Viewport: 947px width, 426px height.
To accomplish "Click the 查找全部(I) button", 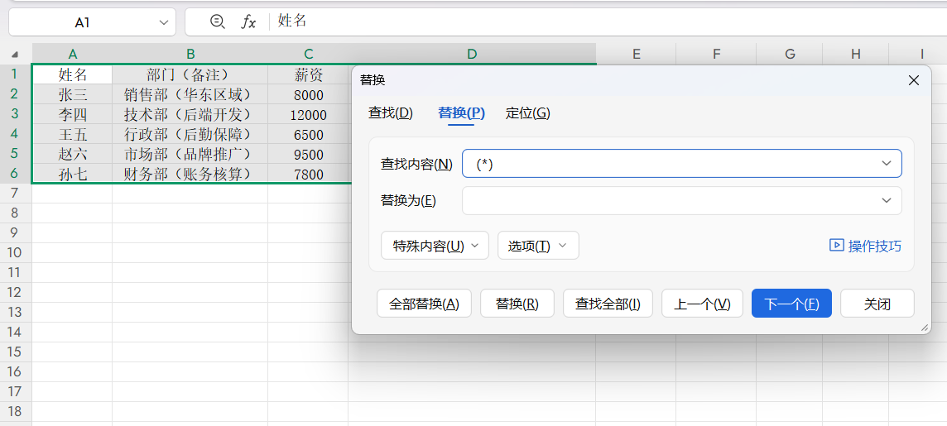I will point(608,304).
